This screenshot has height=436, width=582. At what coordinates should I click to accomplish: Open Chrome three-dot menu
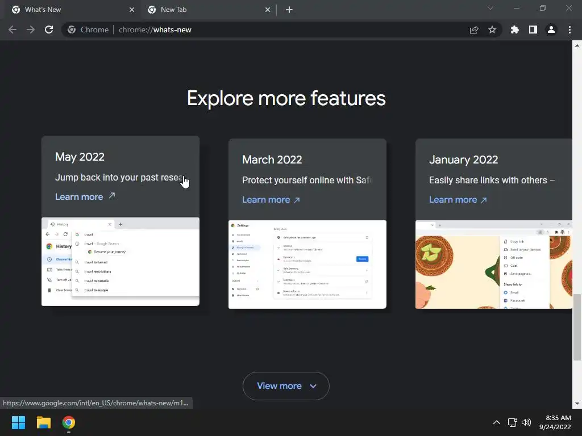coord(569,30)
